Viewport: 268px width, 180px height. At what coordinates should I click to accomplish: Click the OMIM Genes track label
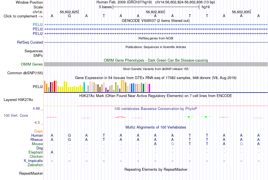32,64
